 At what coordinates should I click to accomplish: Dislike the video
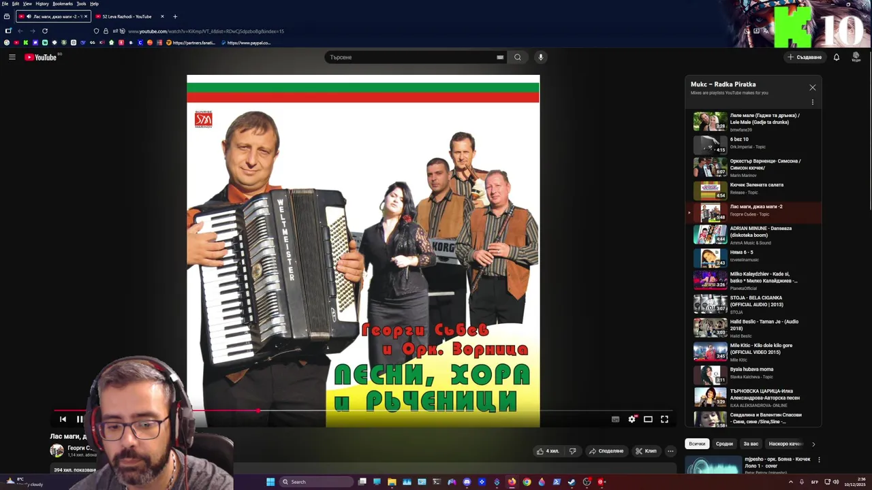tap(572, 451)
